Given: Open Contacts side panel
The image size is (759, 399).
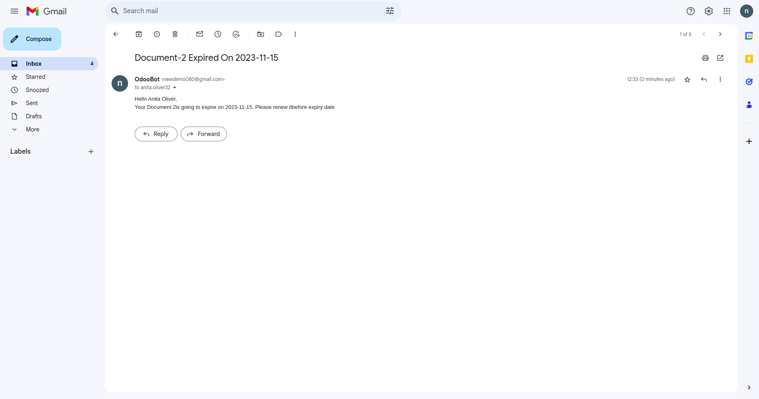Looking at the screenshot, I should click(x=749, y=105).
